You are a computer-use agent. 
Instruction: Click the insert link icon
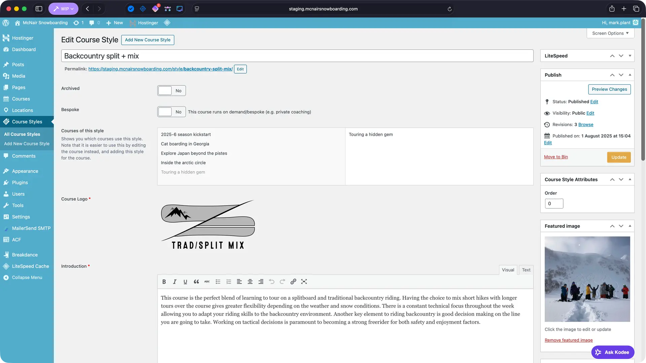pos(293,282)
